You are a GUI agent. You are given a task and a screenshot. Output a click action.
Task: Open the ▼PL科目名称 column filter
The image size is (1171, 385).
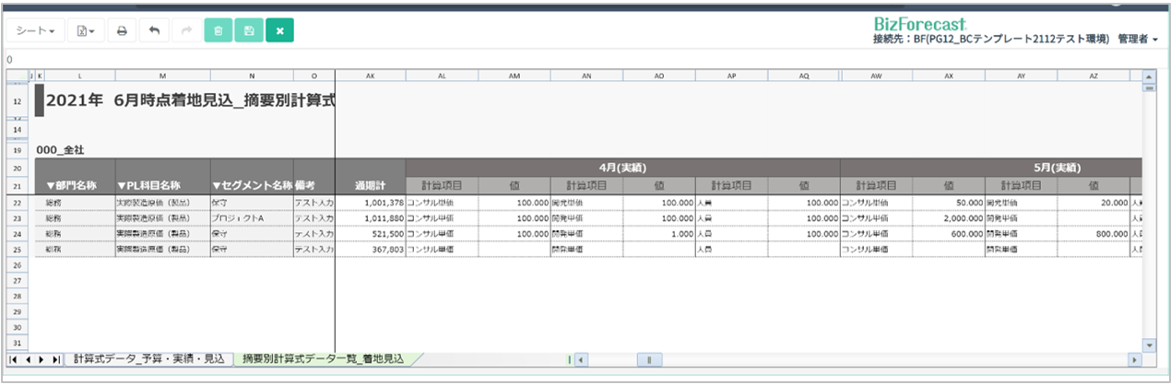161,186
